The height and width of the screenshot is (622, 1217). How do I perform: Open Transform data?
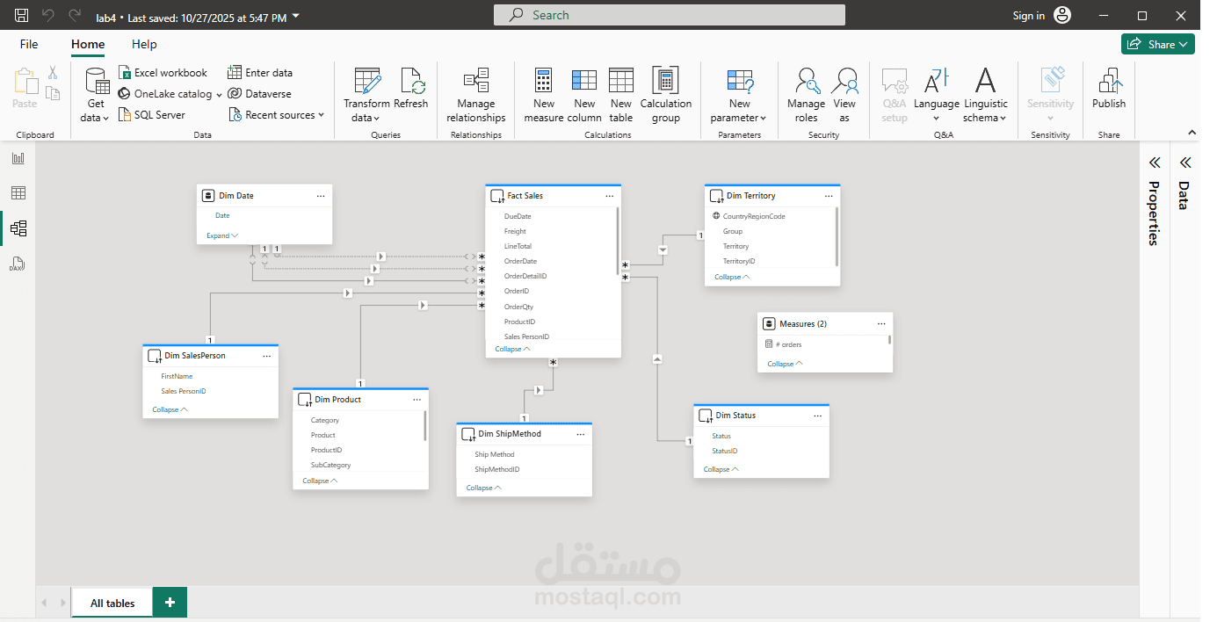[x=366, y=95]
